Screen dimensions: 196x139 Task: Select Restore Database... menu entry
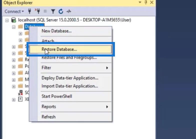click(x=70, y=49)
